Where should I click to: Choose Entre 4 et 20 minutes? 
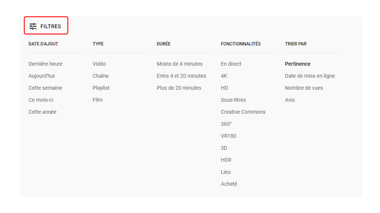(181, 76)
